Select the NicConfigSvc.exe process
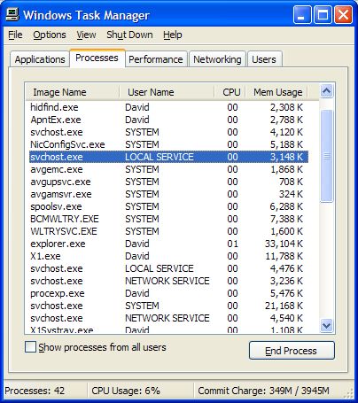 pos(168,144)
